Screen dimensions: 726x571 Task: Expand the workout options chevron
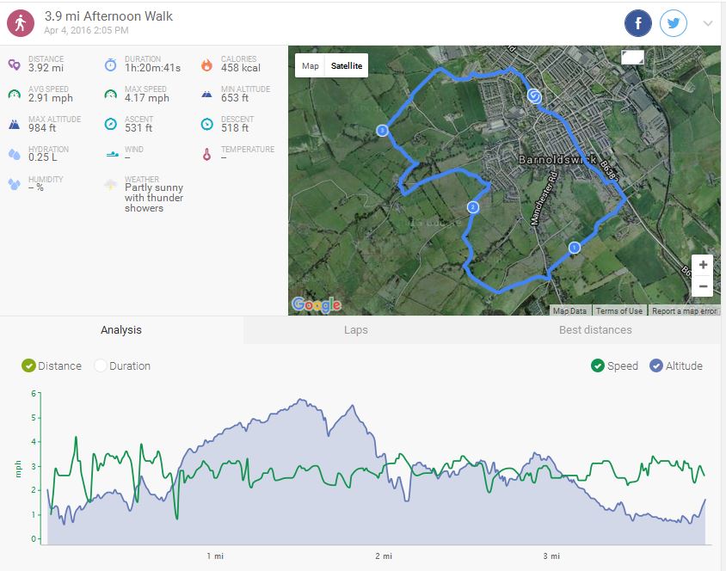point(708,24)
